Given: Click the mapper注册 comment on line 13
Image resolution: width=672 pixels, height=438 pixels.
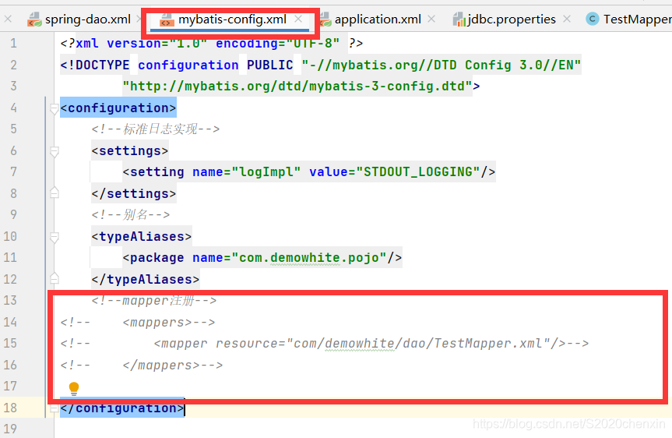Looking at the screenshot, I should [x=154, y=301].
